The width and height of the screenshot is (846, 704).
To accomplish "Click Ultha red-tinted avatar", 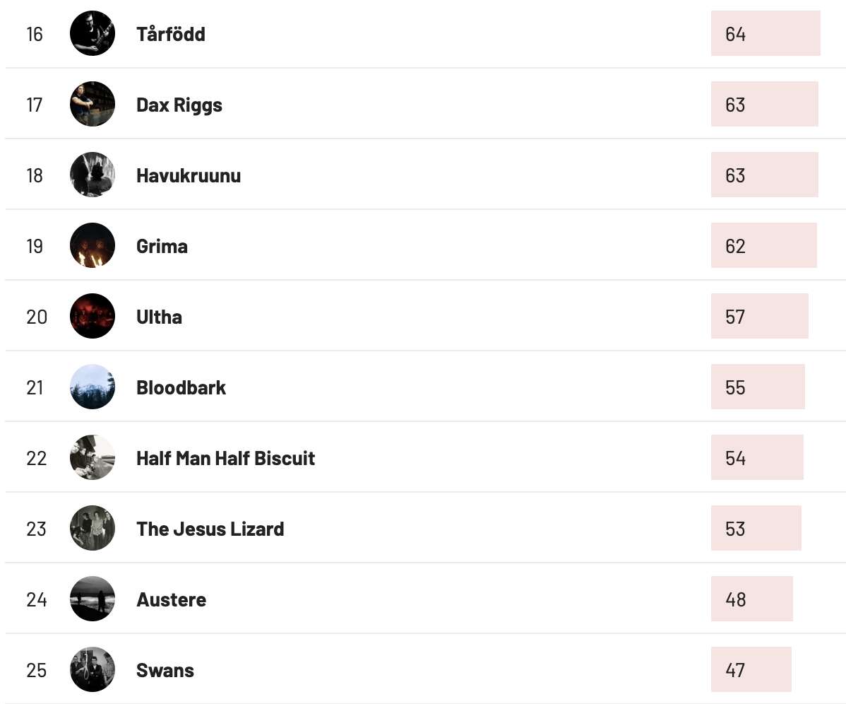I will click(x=93, y=317).
